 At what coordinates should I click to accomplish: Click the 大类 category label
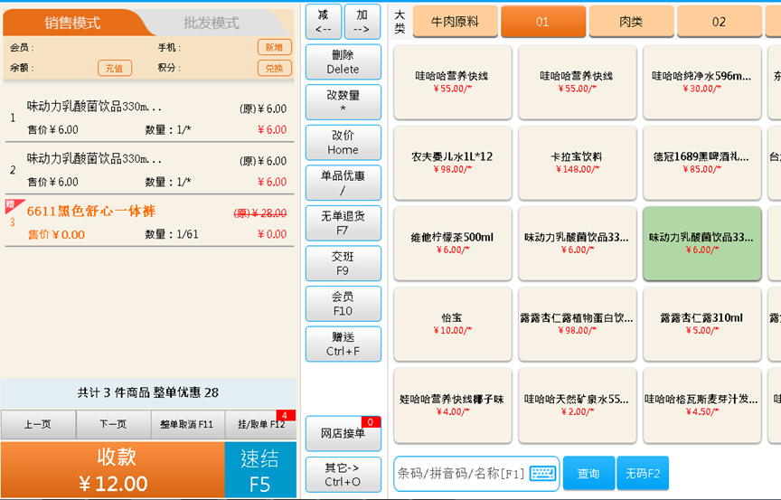pos(400,22)
